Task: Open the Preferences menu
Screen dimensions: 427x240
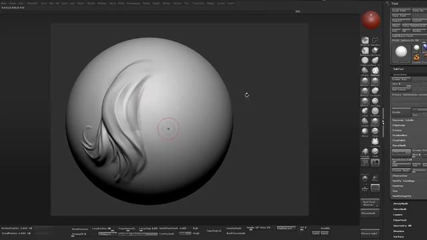Action: pyautogui.click(x=133, y=3)
